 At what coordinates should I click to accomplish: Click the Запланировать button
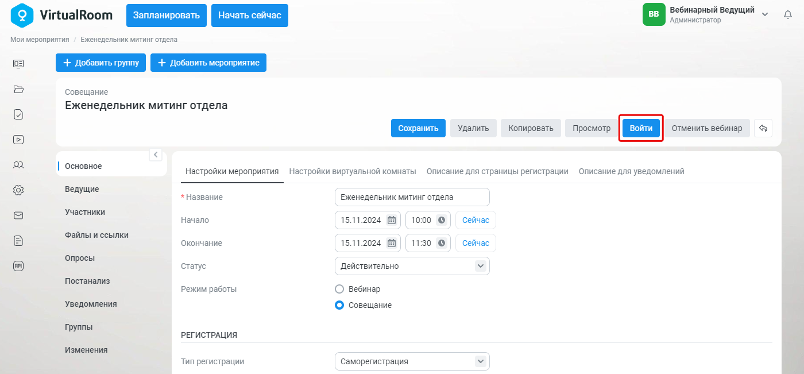pyautogui.click(x=167, y=16)
